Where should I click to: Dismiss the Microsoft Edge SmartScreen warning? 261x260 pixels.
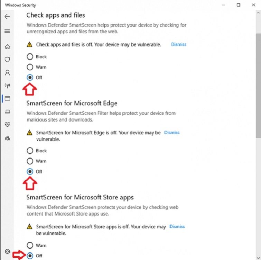click(x=172, y=133)
